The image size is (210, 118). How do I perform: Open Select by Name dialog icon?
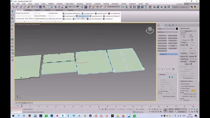[44, 7]
